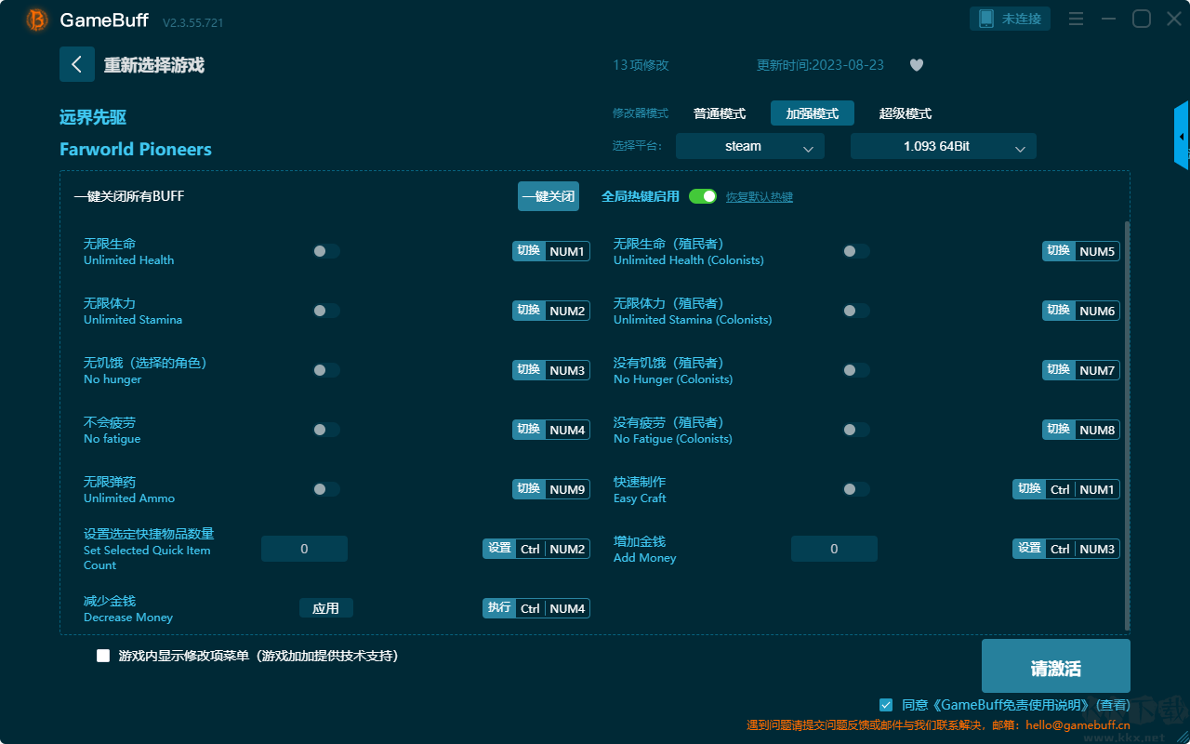Expand the 1.093 64Bit version dropdown
The image size is (1190, 744).
coord(944,146)
